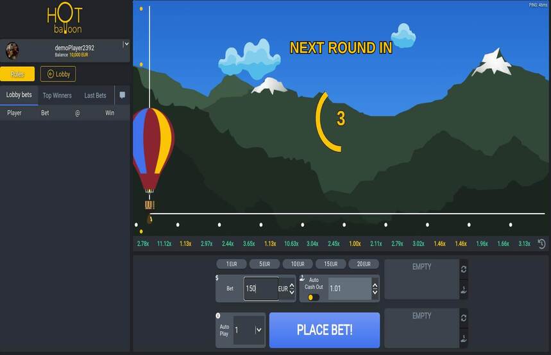Click the PLACE BET! button

[325, 330]
